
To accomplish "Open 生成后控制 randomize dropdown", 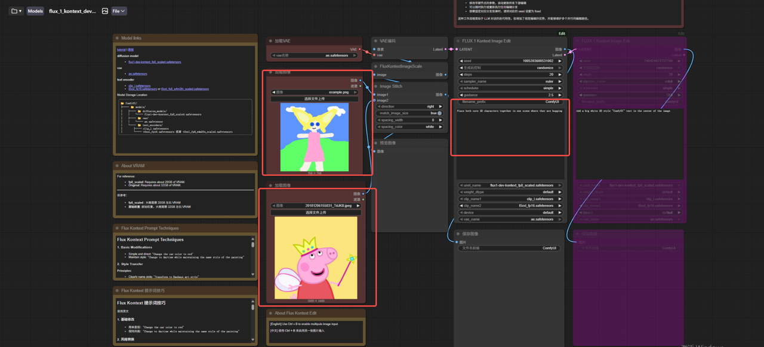I will pyautogui.click(x=510, y=68).
